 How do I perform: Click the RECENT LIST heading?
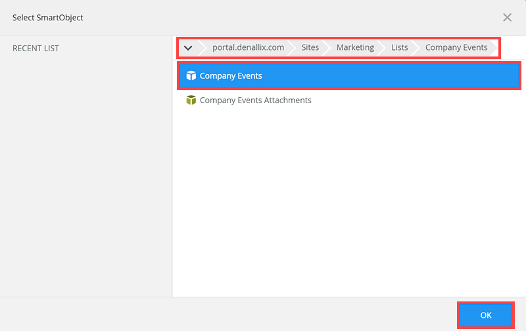(36, 49)
